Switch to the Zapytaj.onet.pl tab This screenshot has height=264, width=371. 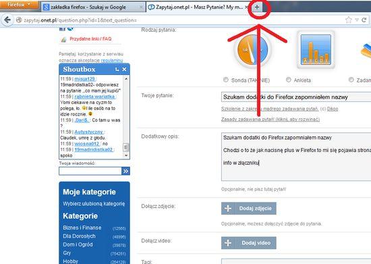click(198, 7)
